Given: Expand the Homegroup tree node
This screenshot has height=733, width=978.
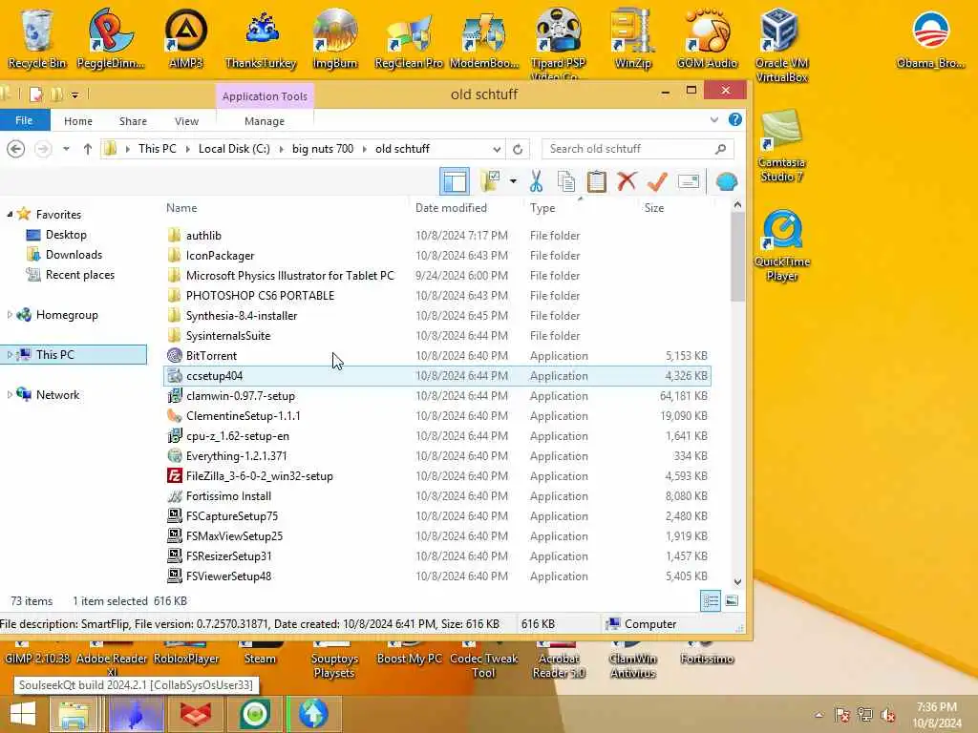Looking at the screenshot, I should tap(10, 315).
